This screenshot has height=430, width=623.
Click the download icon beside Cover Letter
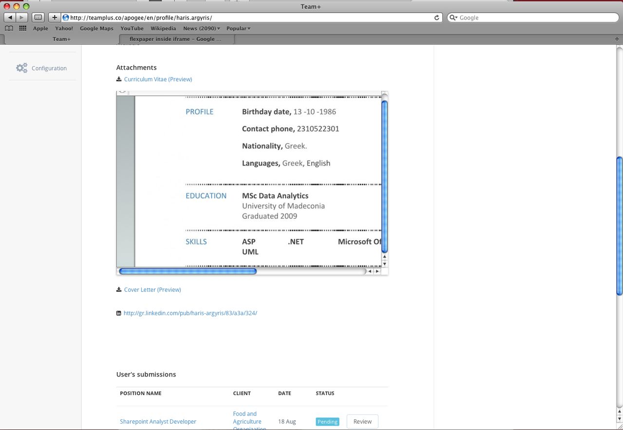tap(118, 289)
